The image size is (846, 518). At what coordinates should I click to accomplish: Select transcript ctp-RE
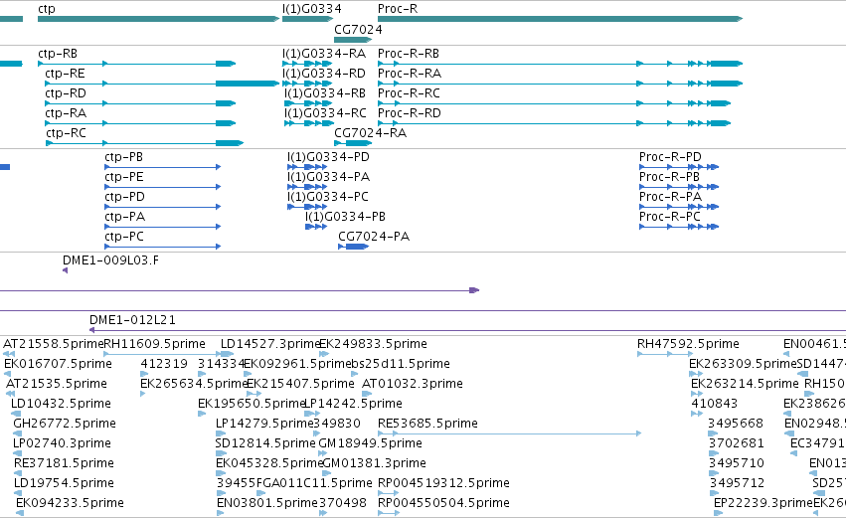(65, 74)
